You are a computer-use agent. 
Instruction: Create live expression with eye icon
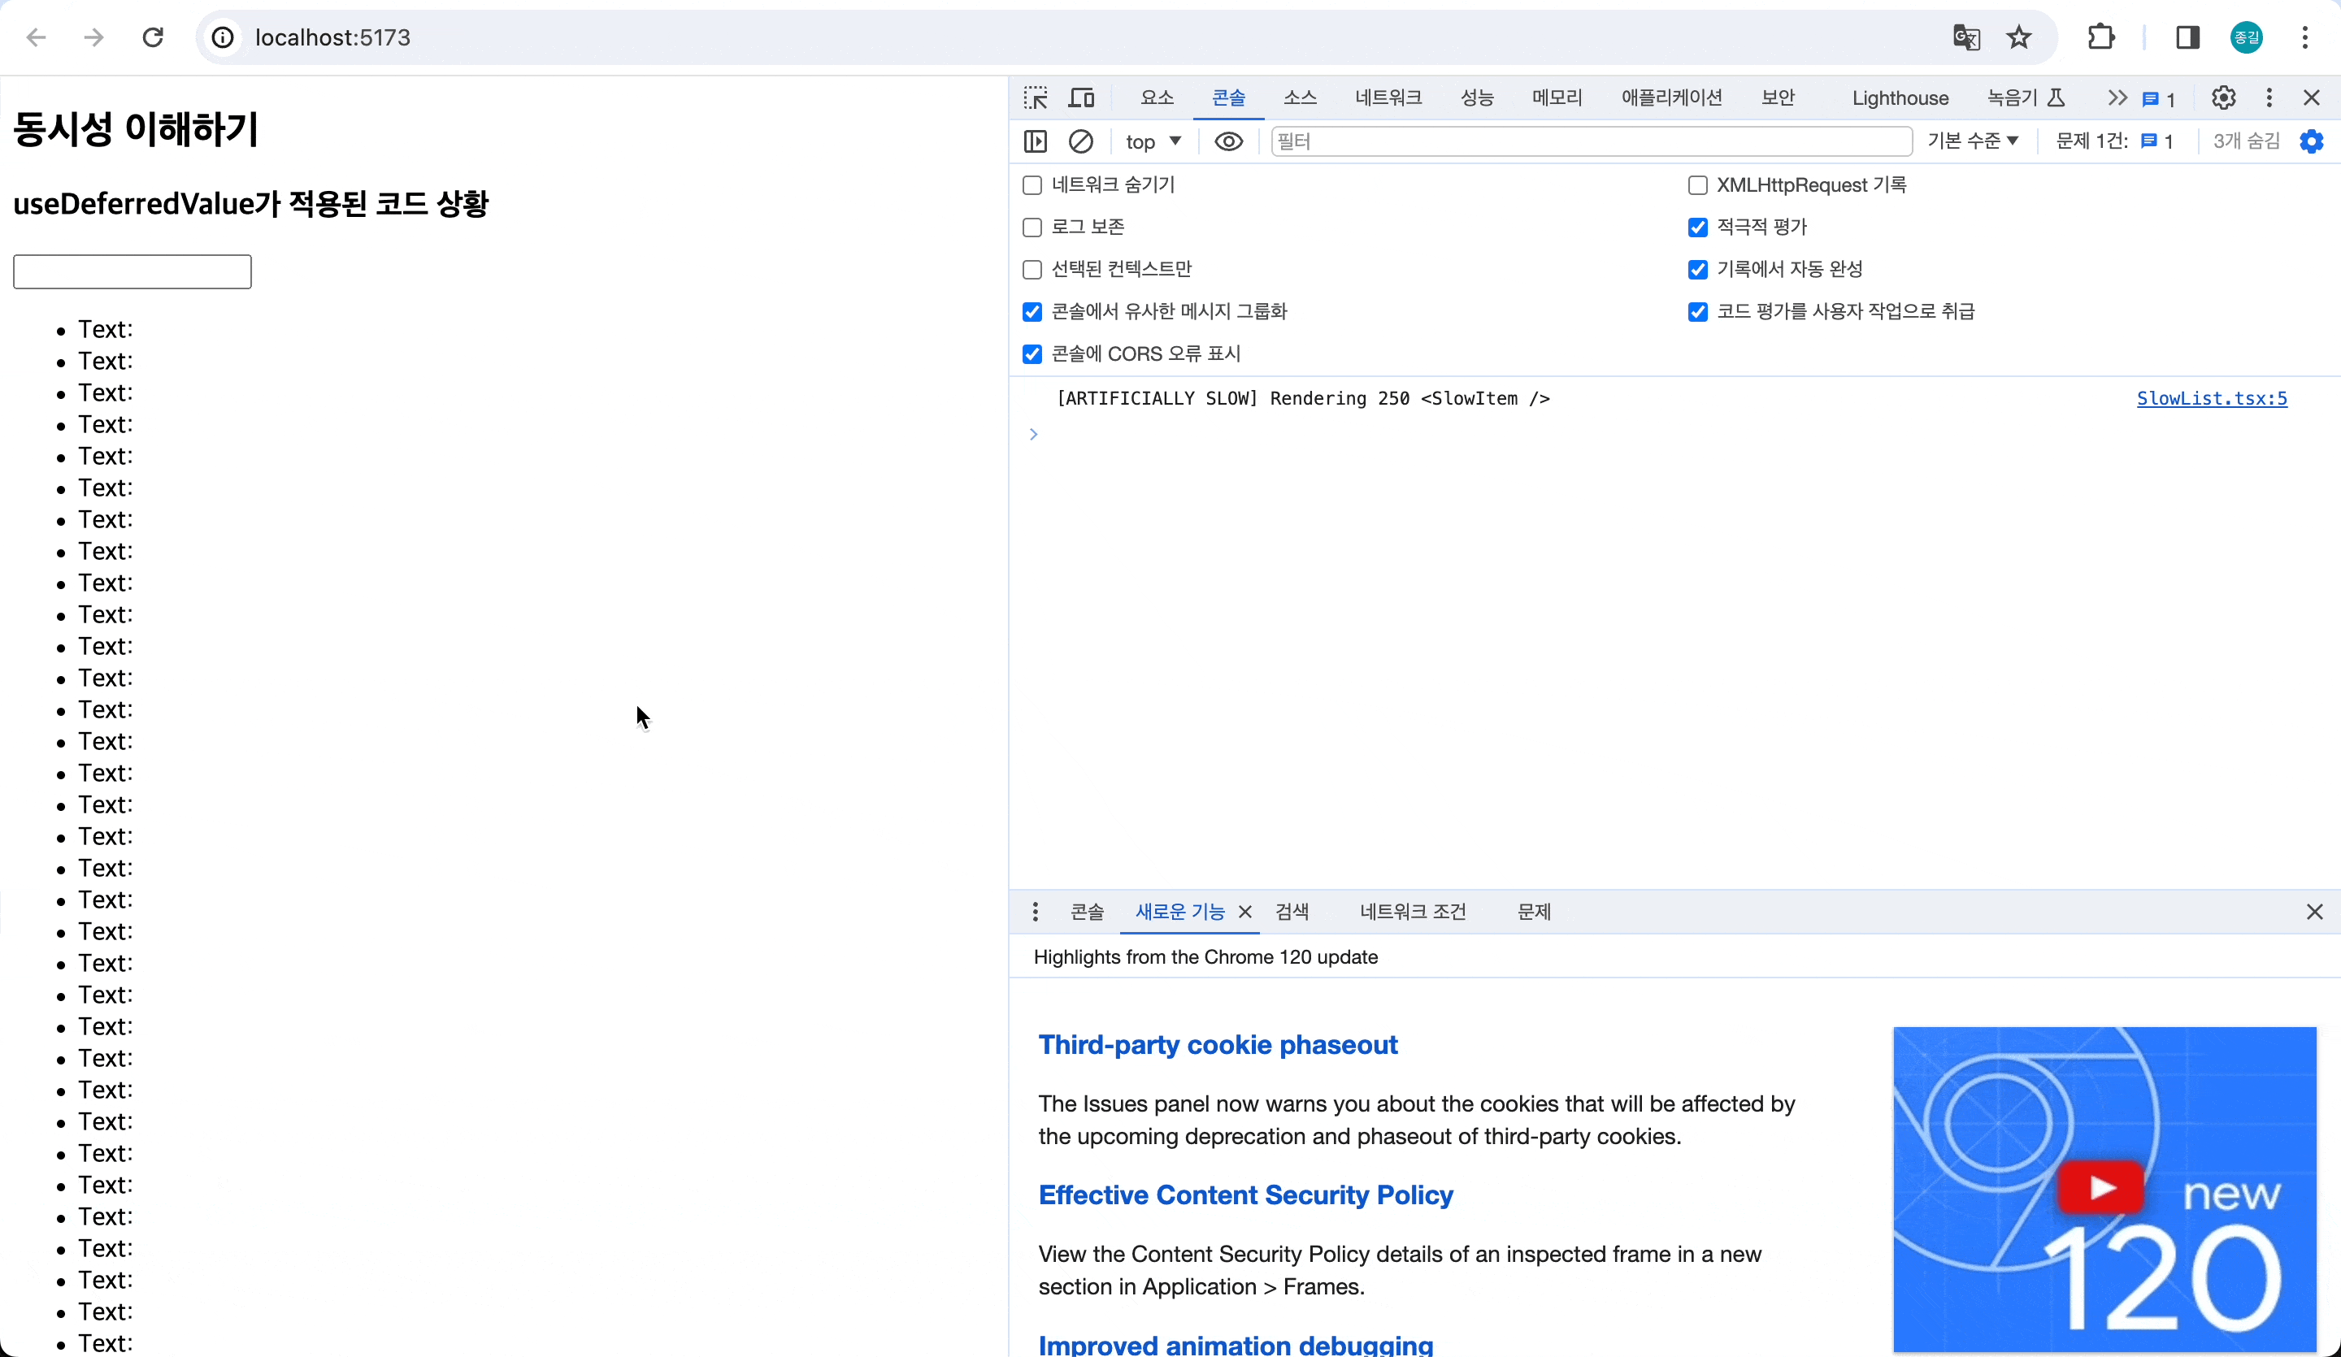pos(1228,141)
